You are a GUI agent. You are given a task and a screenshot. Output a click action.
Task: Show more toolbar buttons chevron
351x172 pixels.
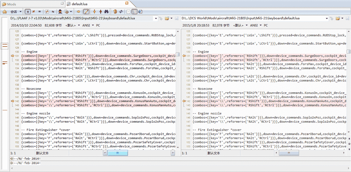128,12
